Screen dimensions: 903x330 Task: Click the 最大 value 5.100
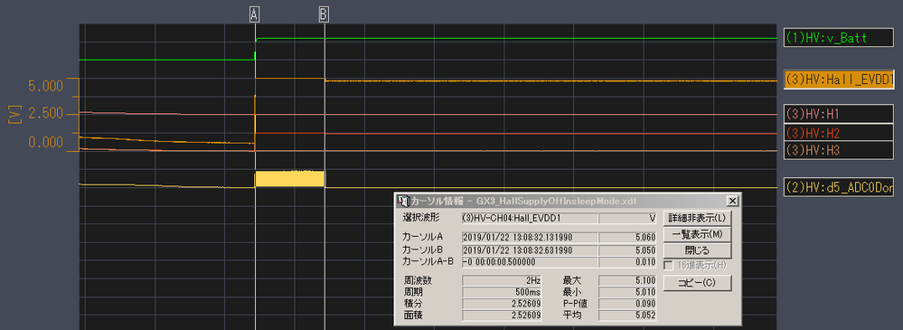pyautogui.click(x=627, y=280)
